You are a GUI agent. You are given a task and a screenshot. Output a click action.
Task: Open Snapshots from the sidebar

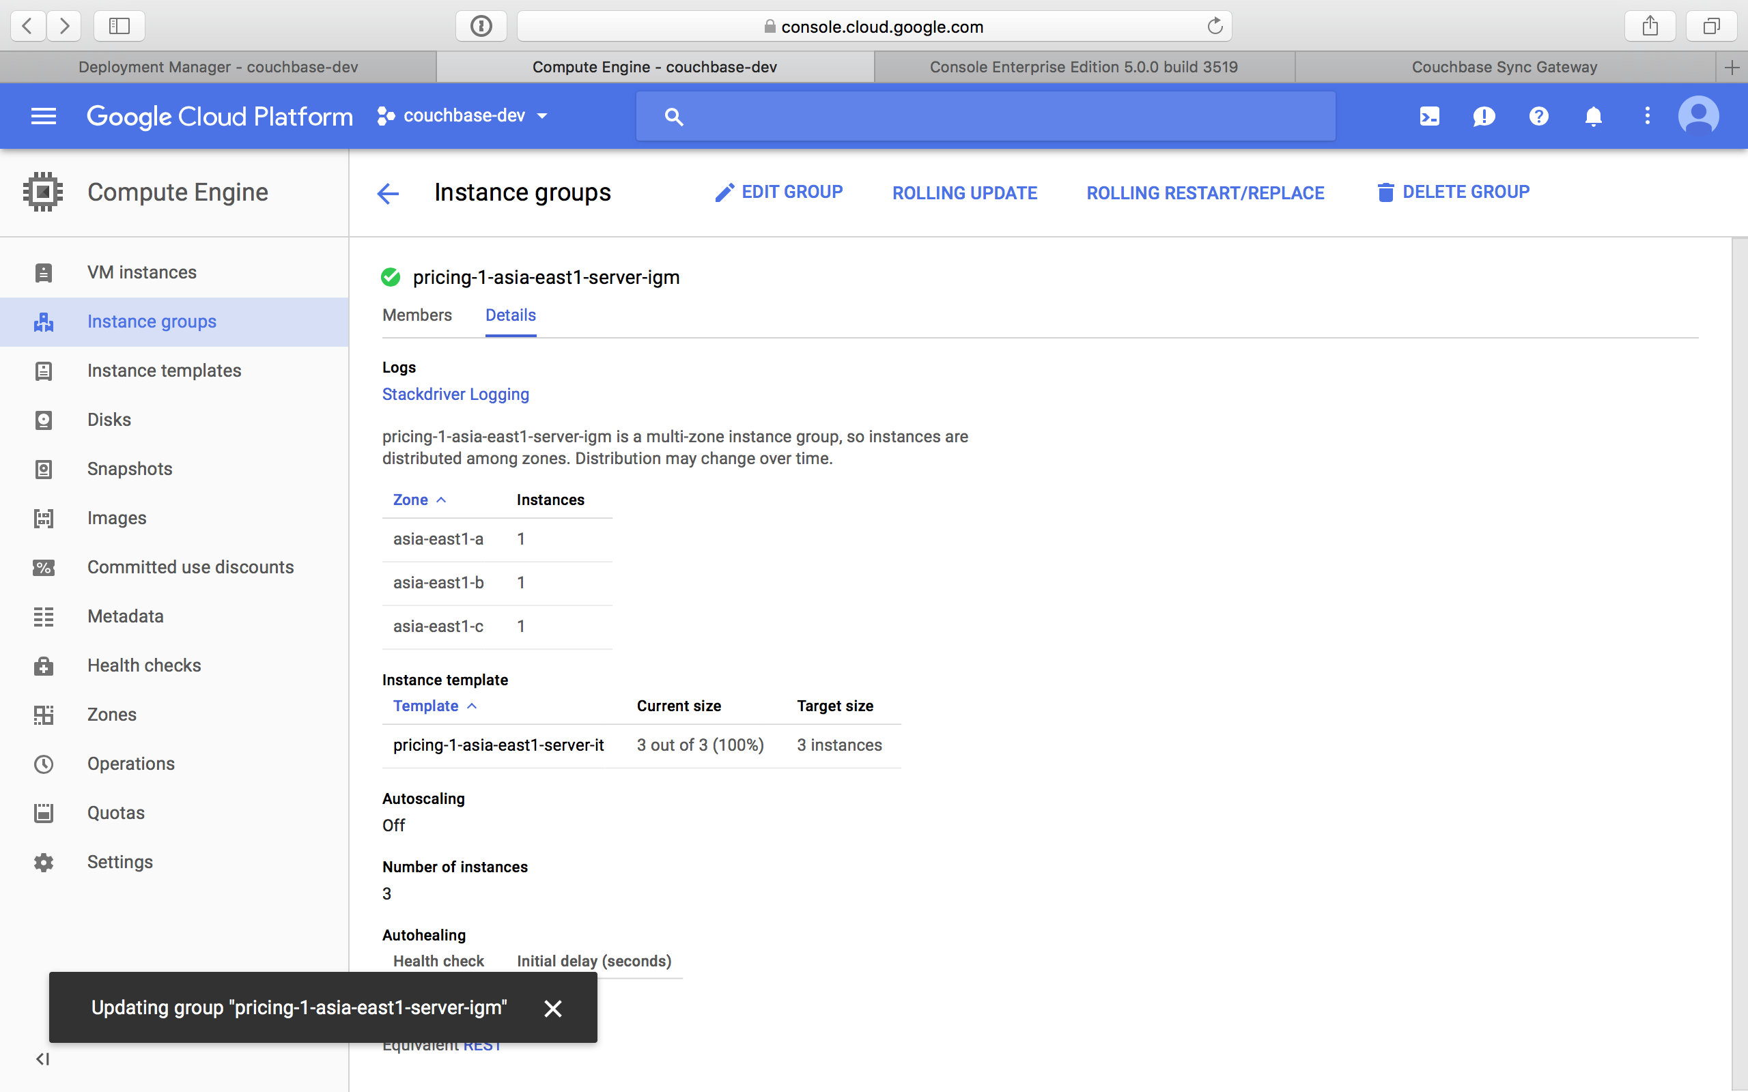coord(129,469)
